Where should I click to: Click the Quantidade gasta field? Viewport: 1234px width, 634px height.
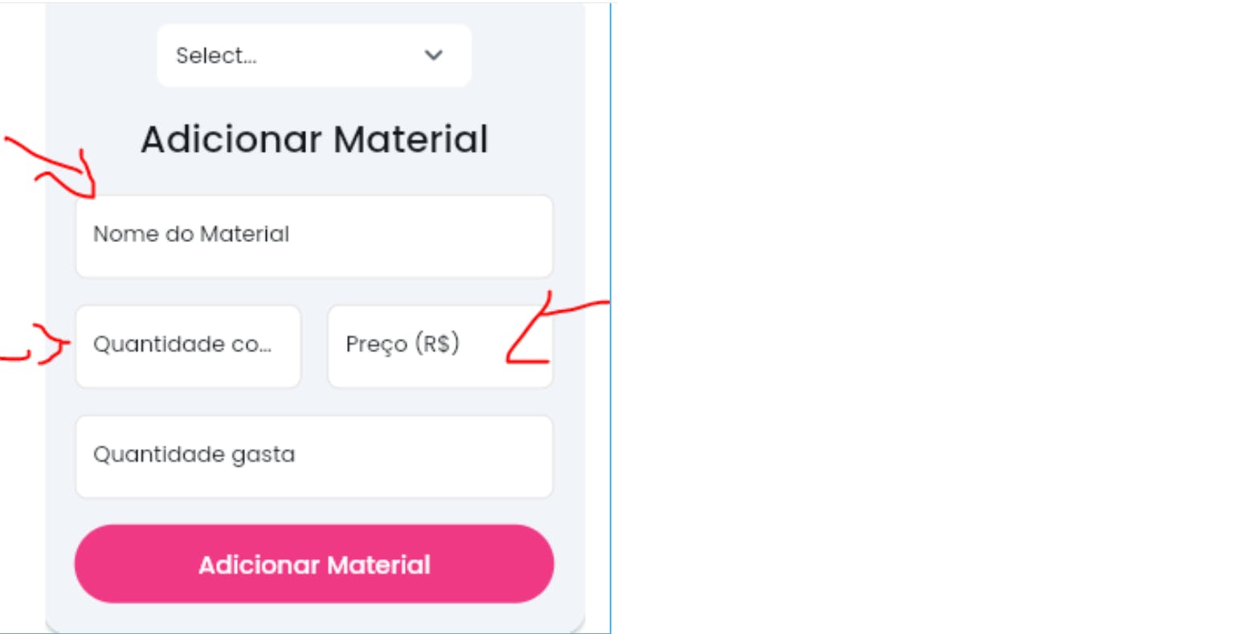(x=313, y=456)
